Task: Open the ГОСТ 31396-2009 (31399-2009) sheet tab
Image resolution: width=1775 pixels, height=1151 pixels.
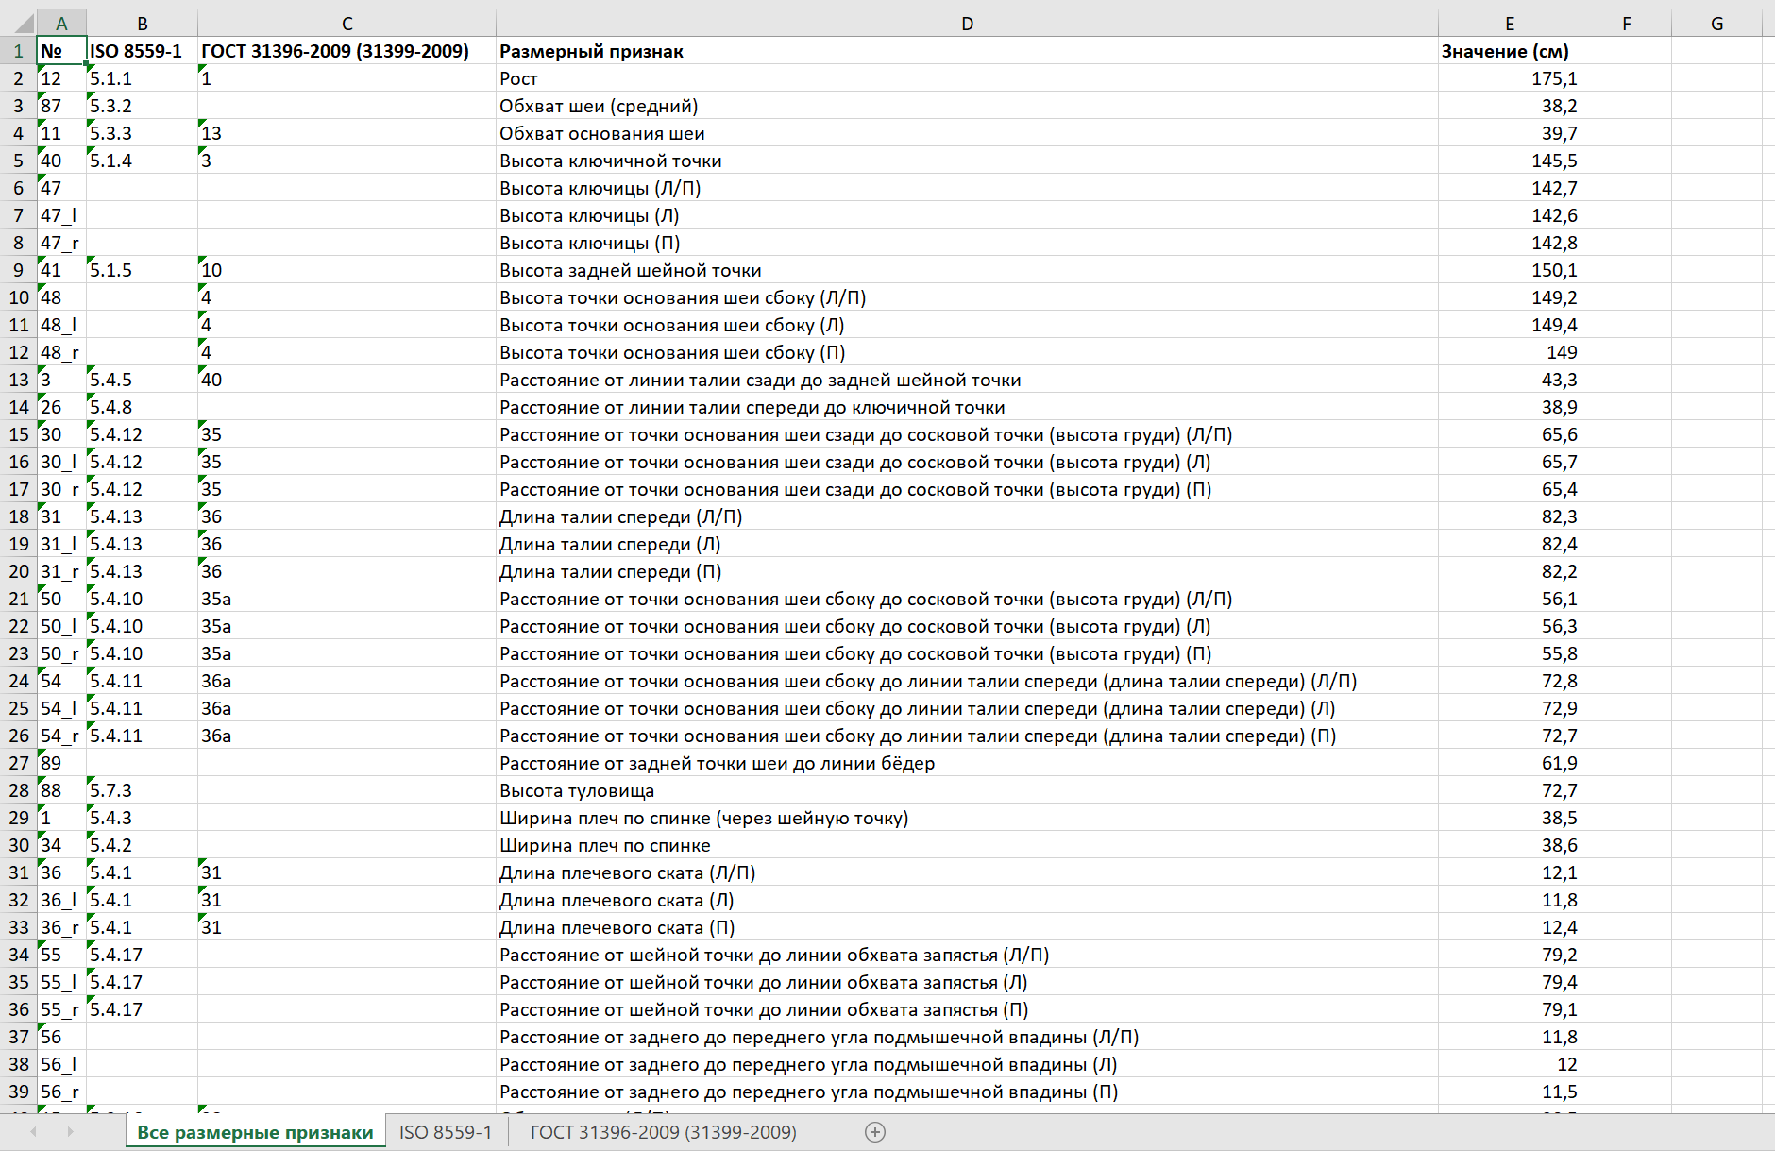Action: point(666,1131)
